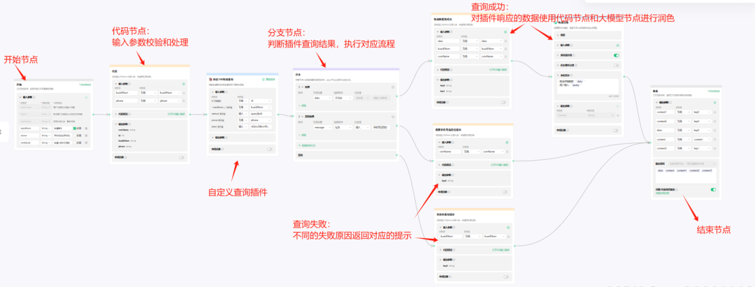Click the 快递100物流查询 plugin icon
Image resolution: width=755 pixels, height=287 pixels.
210,80
